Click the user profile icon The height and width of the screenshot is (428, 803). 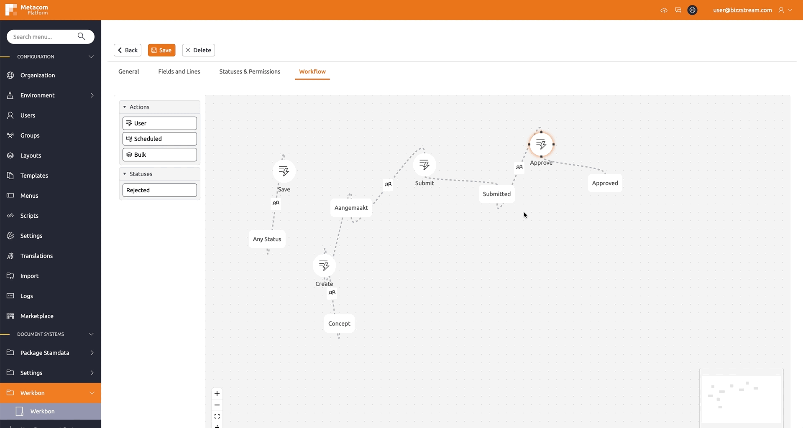[x=781, y=10]
